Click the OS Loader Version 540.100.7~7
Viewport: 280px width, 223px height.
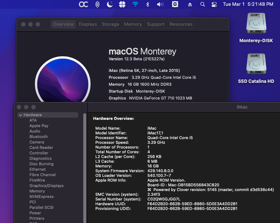(x=159, y=175)
